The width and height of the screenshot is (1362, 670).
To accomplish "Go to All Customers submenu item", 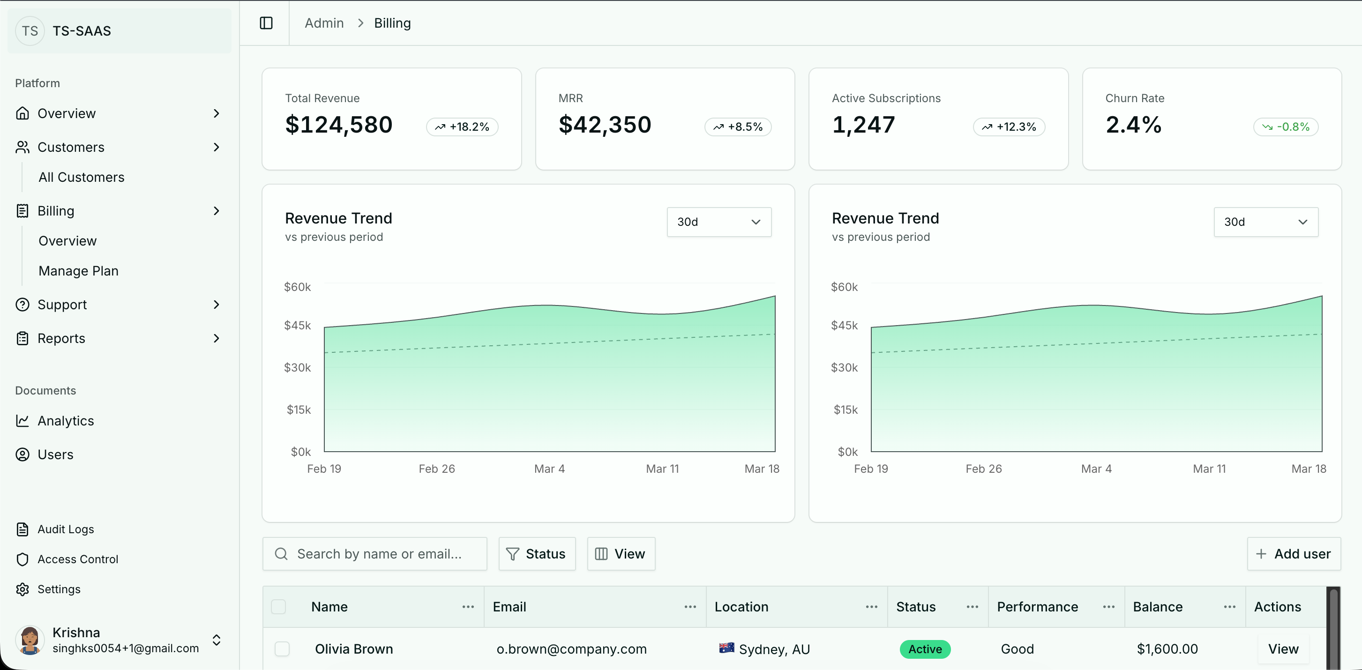I will 82,177.
